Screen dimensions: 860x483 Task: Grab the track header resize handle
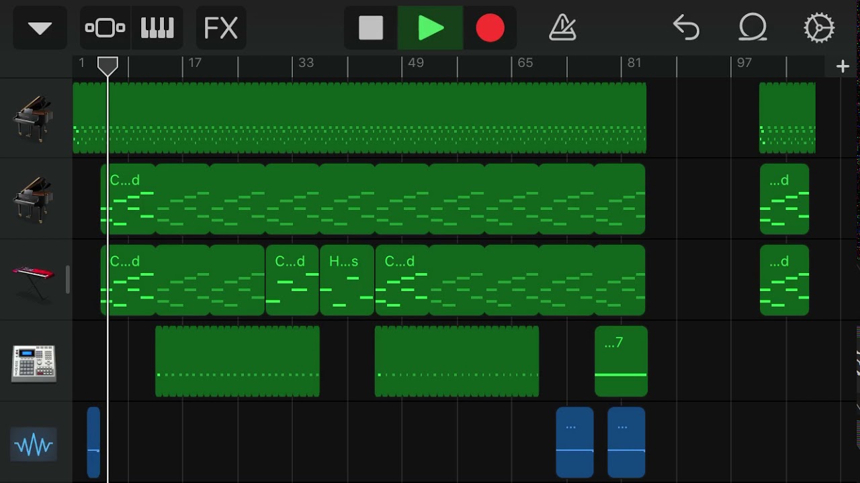(67, 280)
